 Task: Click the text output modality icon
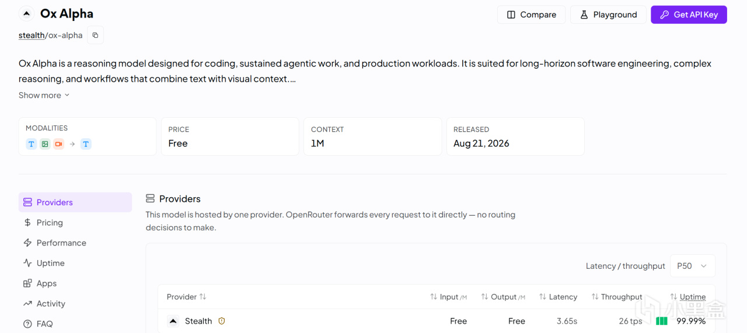[86, 144]
